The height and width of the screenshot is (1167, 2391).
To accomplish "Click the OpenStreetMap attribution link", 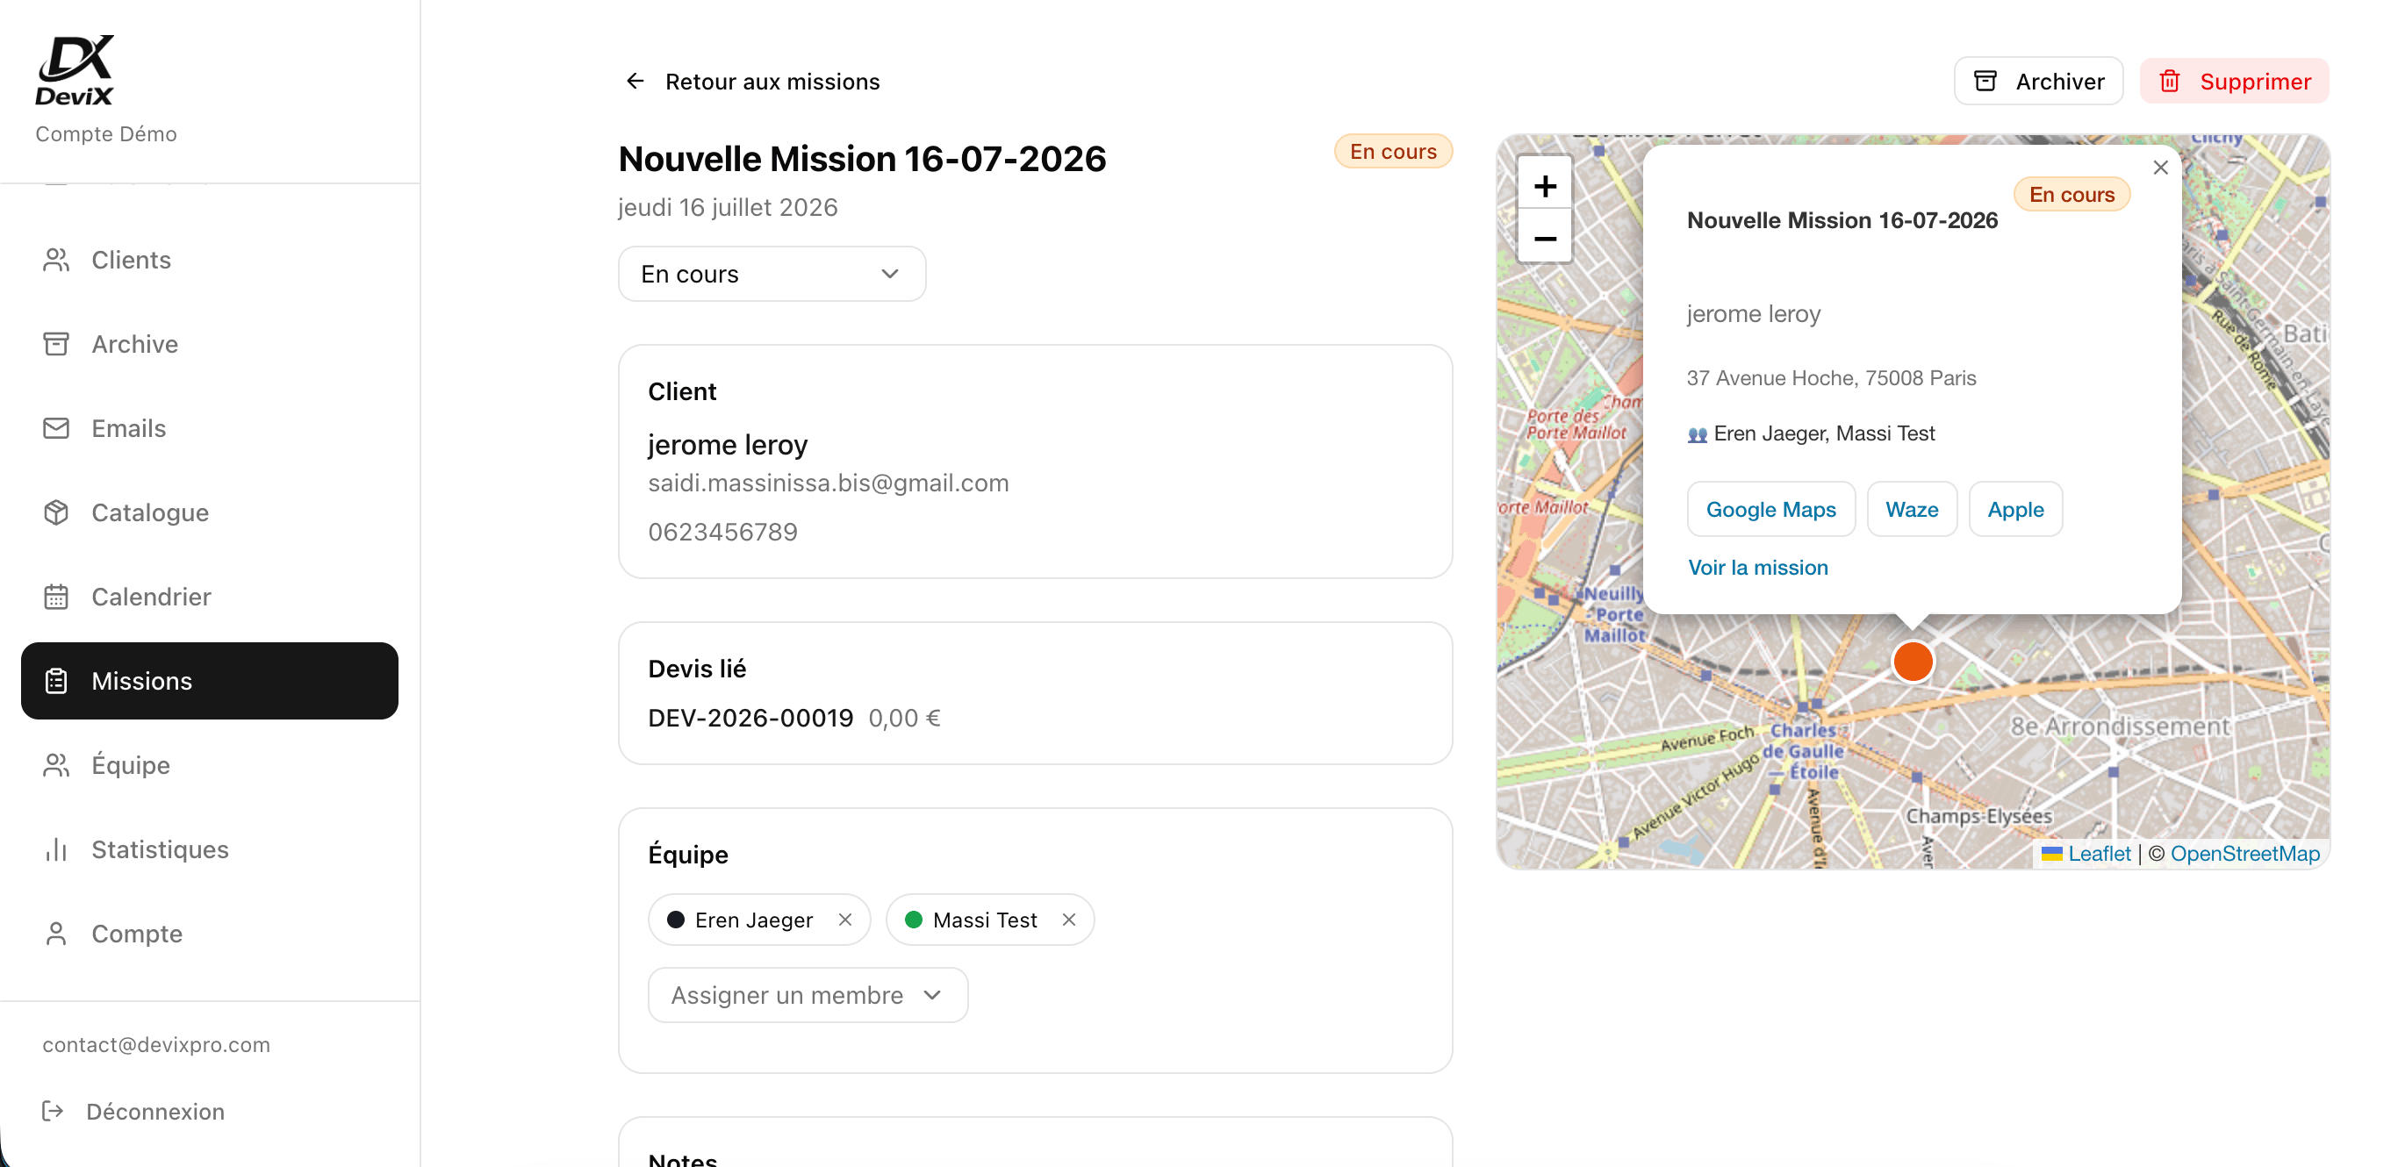I will click(x=2244, y=854).
